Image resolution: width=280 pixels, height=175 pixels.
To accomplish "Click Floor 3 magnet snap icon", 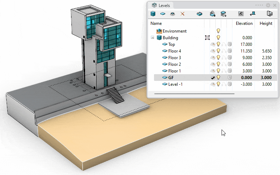I will (x=230, y=57).
